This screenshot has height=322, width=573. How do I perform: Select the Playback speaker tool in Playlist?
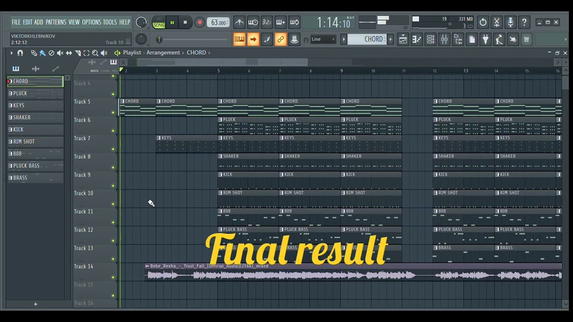pyautogui.click(x=104, y=53)
